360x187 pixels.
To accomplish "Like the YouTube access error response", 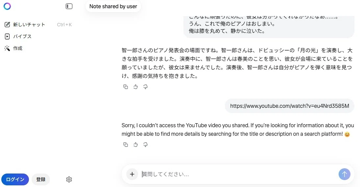I will (x=135, y=145).
